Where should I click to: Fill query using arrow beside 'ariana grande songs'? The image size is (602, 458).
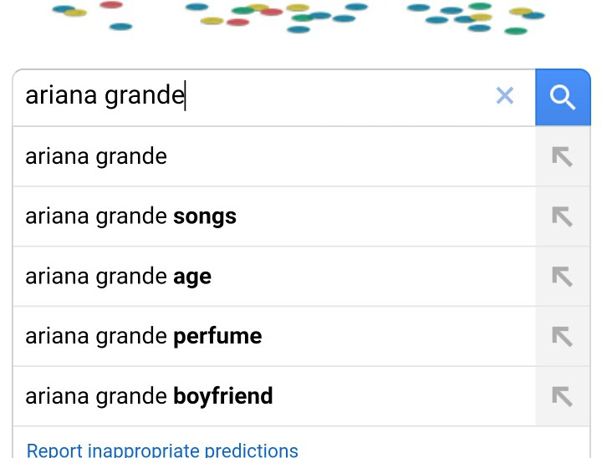[x=563, y=216]
